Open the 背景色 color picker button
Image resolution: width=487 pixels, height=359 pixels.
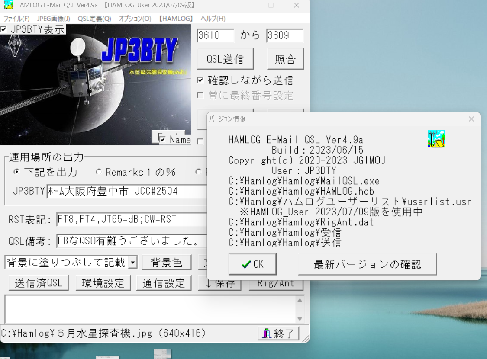click(167, 262)
